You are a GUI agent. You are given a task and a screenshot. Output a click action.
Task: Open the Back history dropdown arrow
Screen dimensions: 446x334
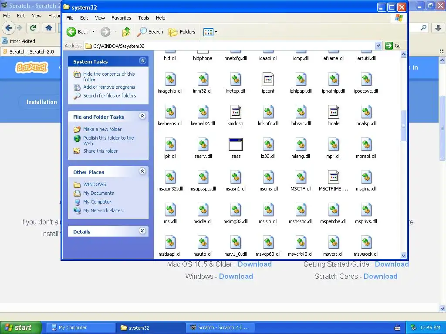(93, 32)
